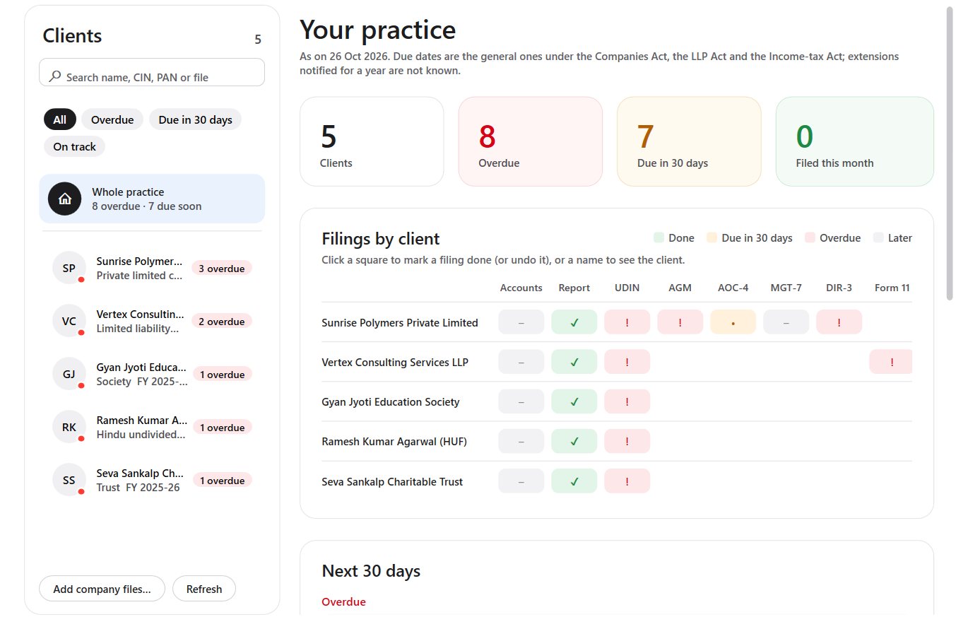Mark Vertex Consulting Form 11 filing done
Viewport: 968px width, 629px height.
(891, 362)
